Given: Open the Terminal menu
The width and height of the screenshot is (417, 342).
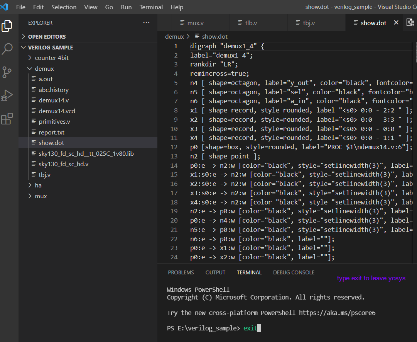Looking at the screenshot, I should coord(151,7).
